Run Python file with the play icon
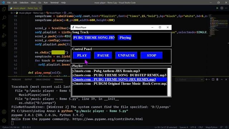 tap(217, 8)
